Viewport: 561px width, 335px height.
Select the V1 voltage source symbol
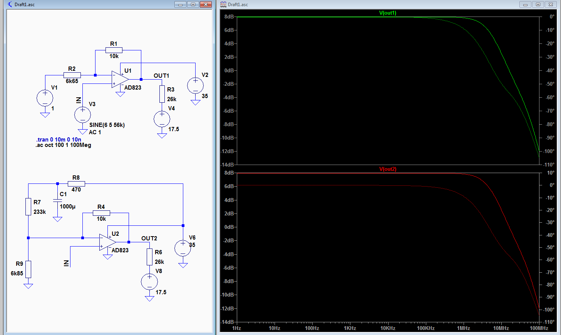click(x=45, y=98)
